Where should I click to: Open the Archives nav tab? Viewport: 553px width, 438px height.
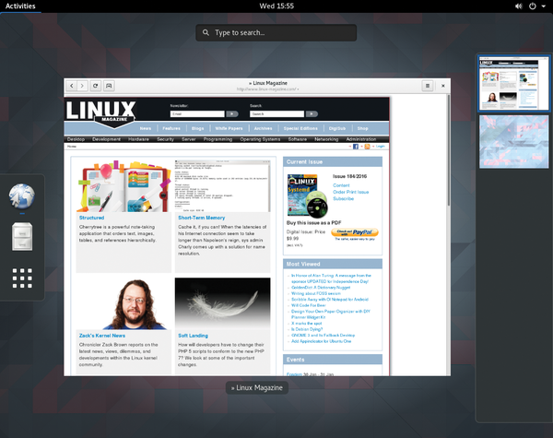click(263, 128)
